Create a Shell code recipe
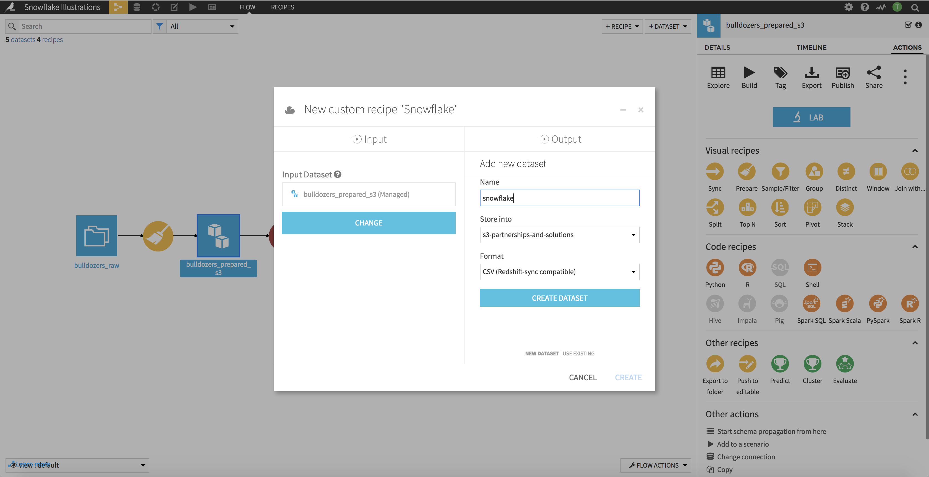Viewport: 929px width, 477px height. click(812, 268)
